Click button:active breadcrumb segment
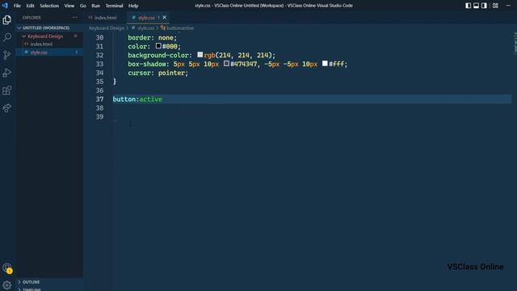517x291 pixels. [x=180, y=28]
